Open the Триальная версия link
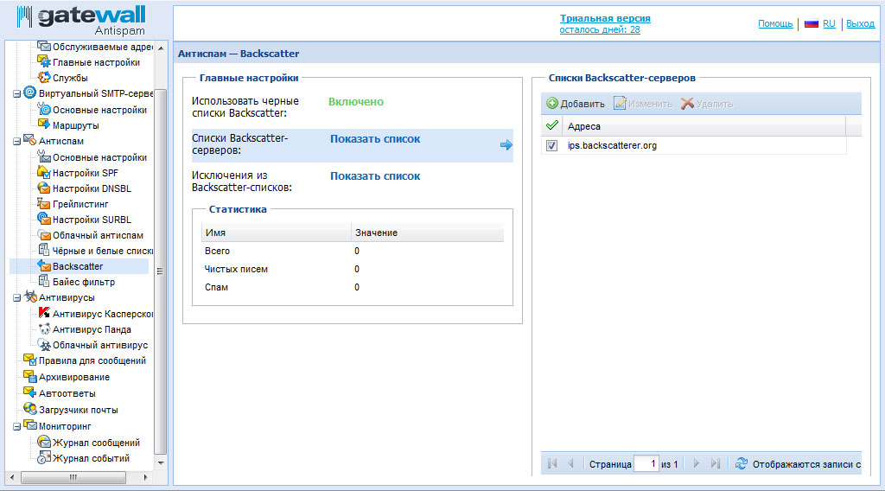 point(605,19)
